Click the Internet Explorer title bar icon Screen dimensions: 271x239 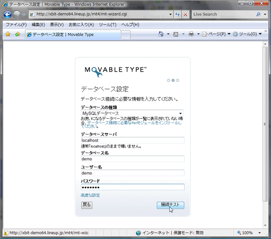[x=5, y=4]
